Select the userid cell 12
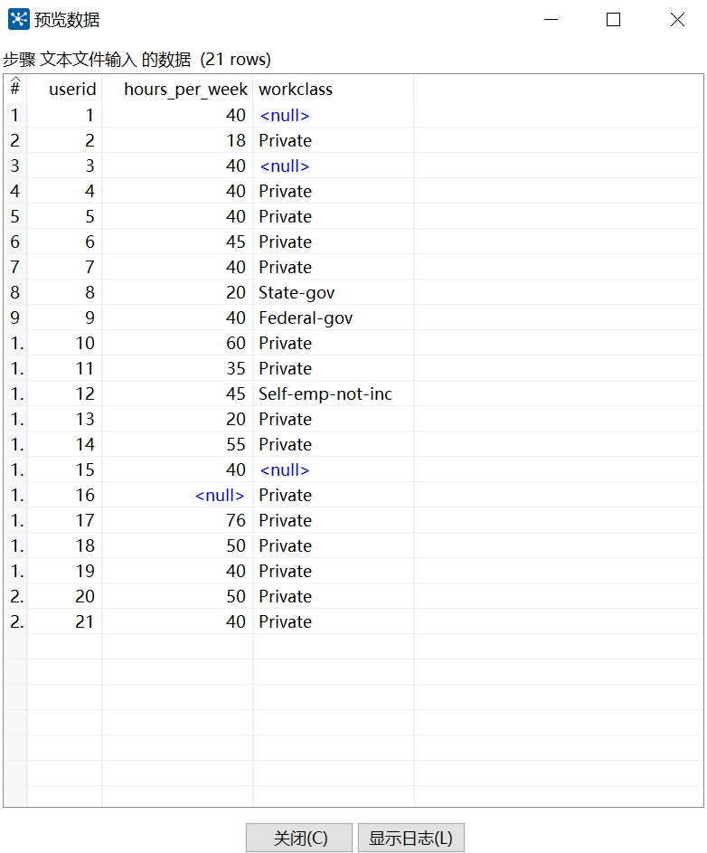This screenshot has height=853, width=707. [65, 393]
